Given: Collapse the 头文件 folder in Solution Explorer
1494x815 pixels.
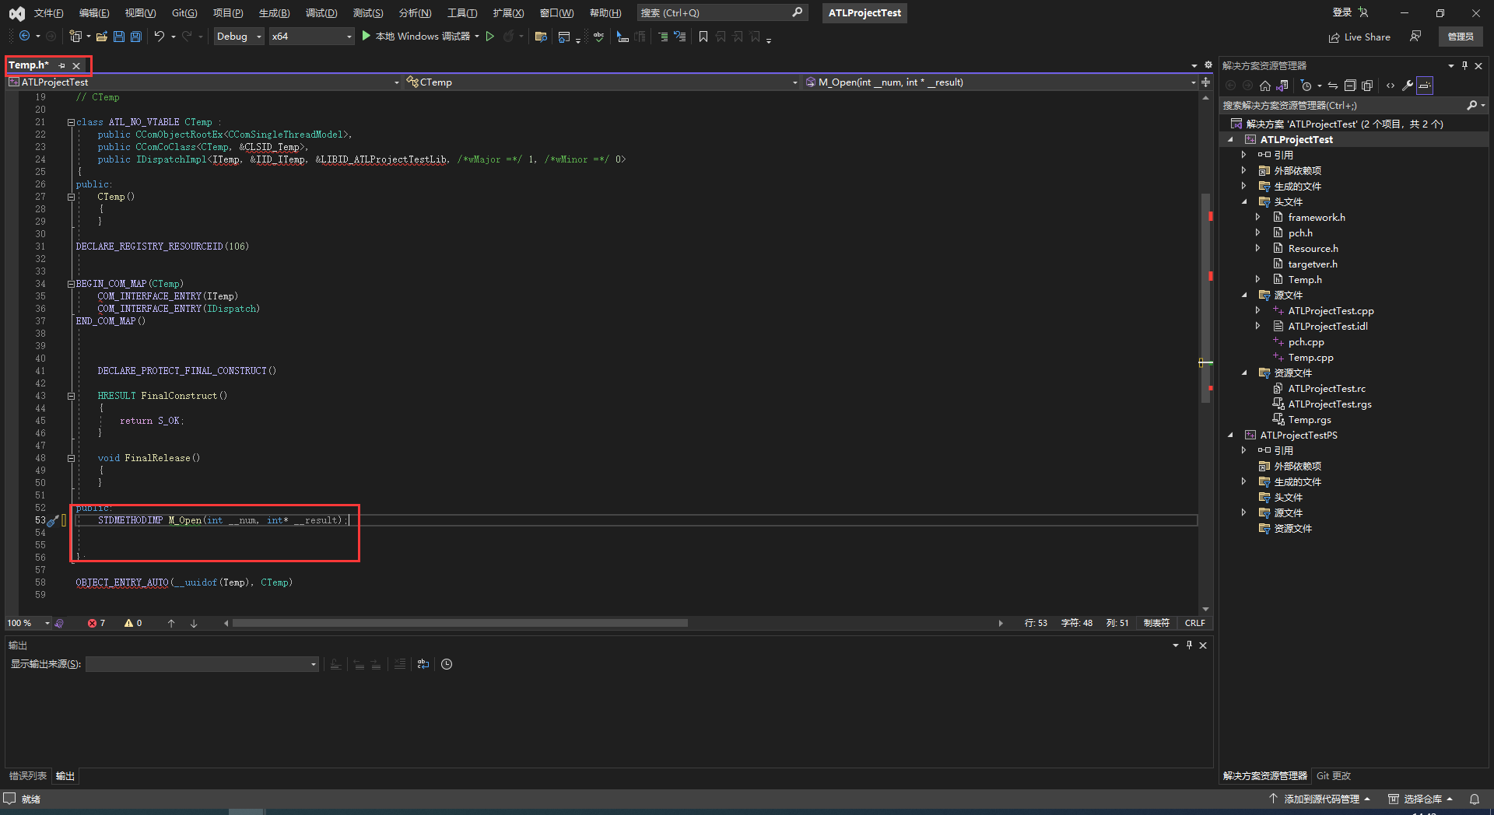Looking at the screenshot, I should click(1243, 202).
